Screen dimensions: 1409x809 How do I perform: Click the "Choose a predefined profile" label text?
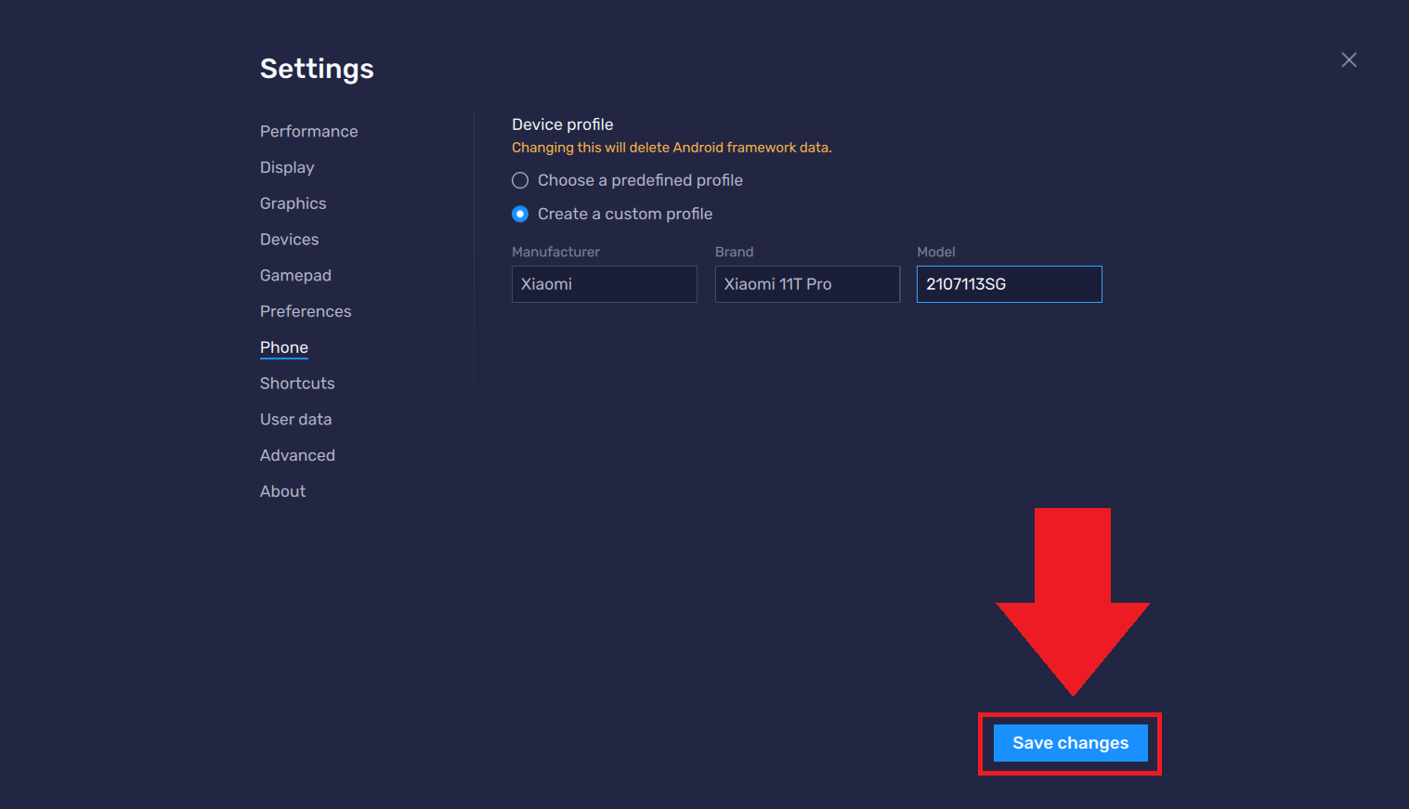[640, 180]
